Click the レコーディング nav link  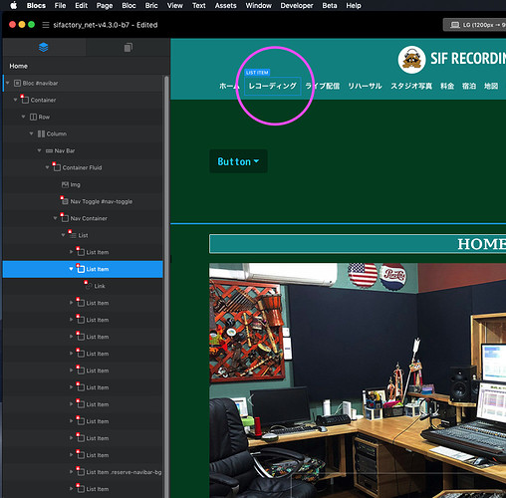[273, 86]
